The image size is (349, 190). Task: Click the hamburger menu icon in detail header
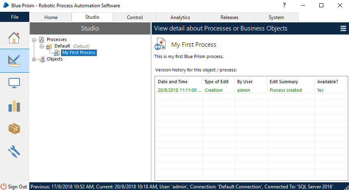(x=343, y=28)
